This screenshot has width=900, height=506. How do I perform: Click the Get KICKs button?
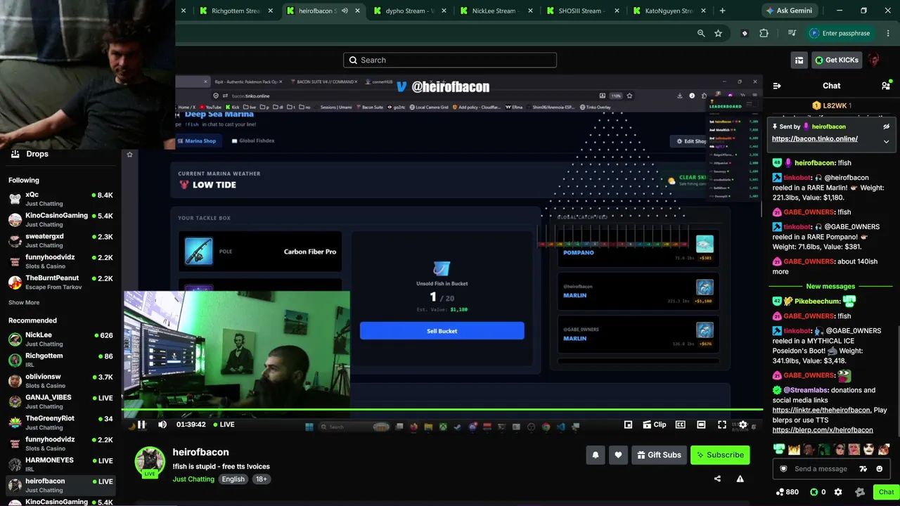pyautogui.click(x=837, y=60)
